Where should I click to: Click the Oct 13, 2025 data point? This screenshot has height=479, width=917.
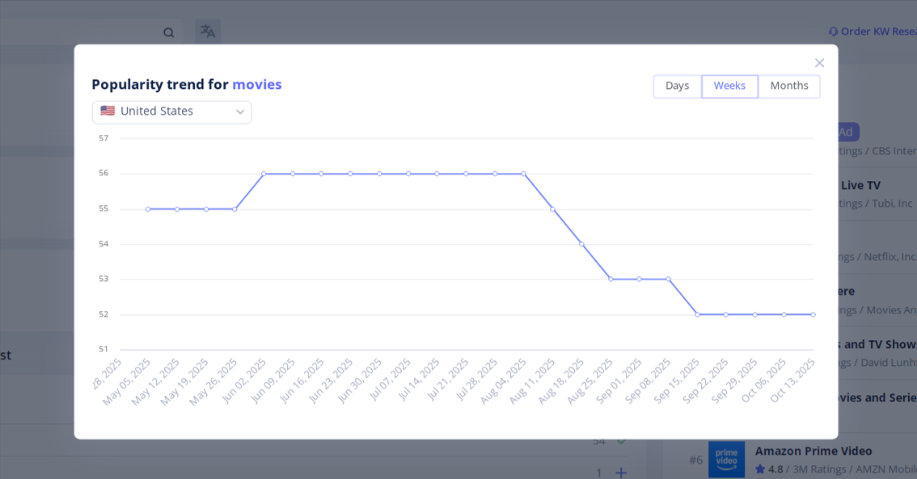click(813, 314)
